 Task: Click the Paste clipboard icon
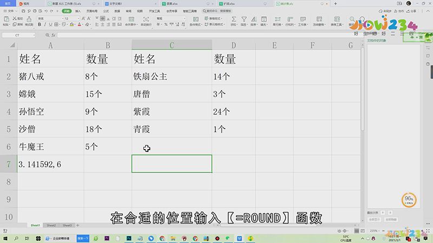6,19
